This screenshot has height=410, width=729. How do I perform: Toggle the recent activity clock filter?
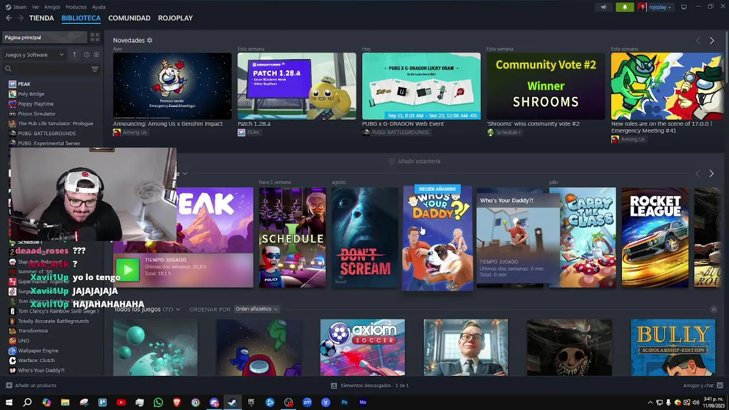87,55
